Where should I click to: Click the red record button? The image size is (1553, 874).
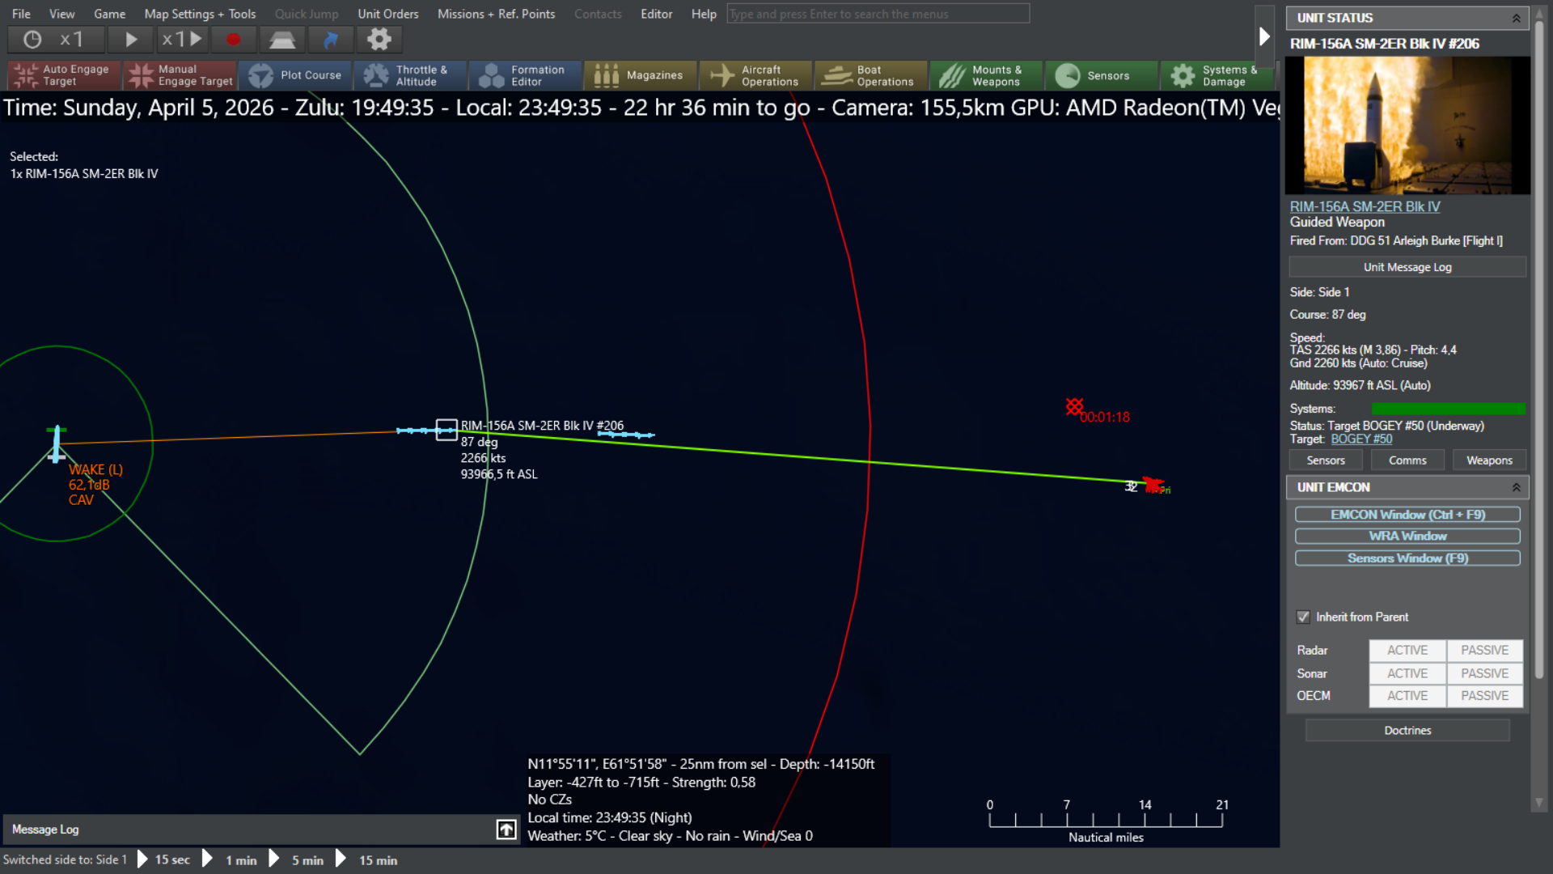point(233,39)
